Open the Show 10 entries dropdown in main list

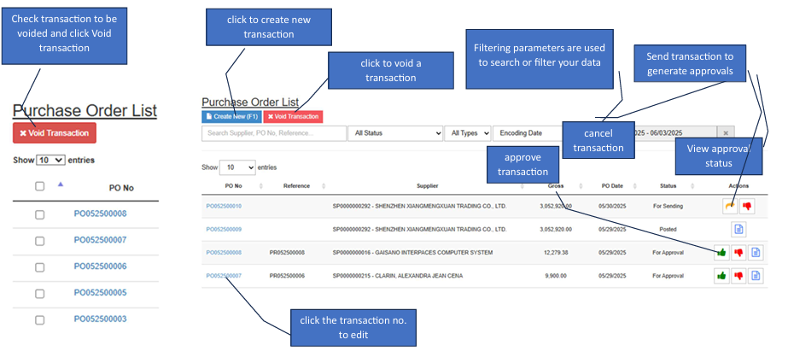click(237, 167)
